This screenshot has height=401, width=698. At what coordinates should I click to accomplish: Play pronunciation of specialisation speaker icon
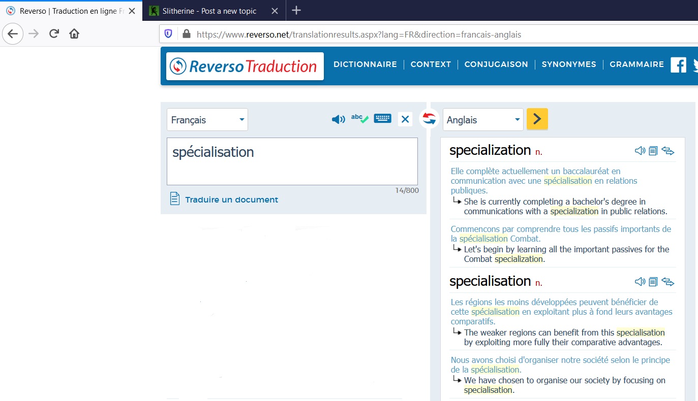pos(640,282)
